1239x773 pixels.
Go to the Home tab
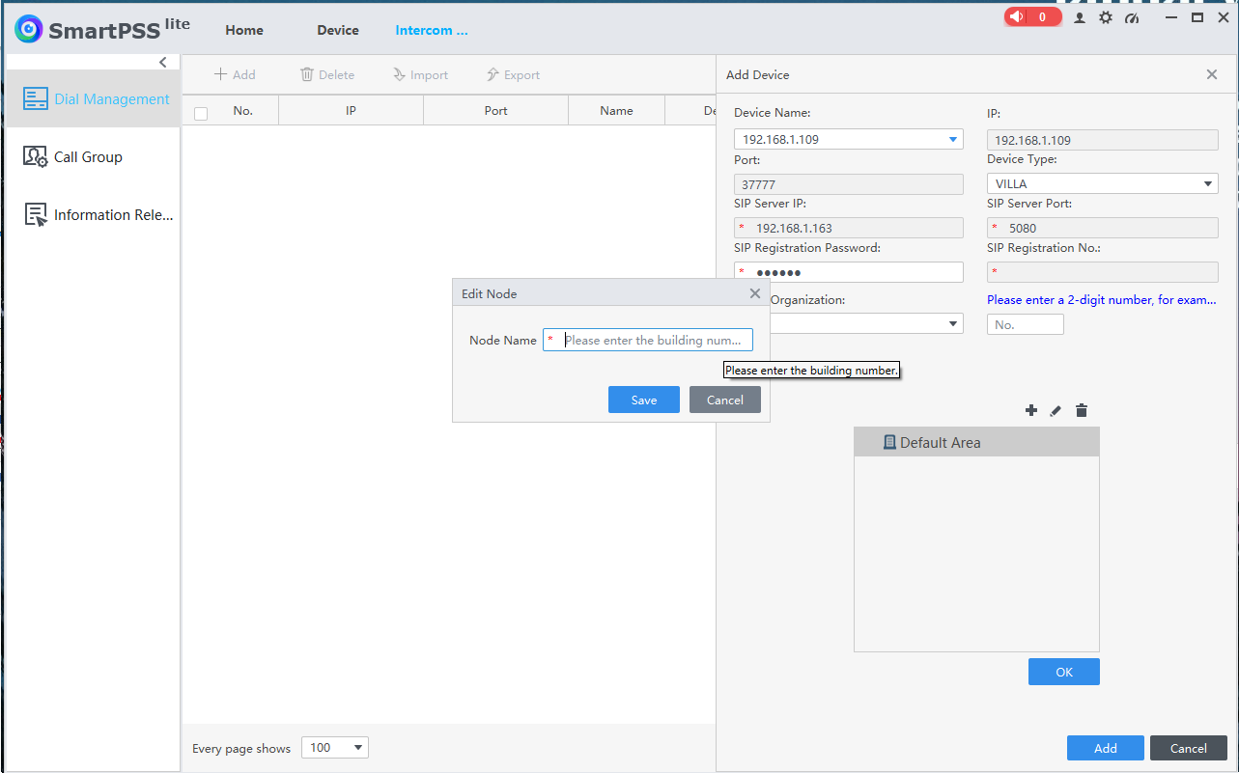coord(244,30)
